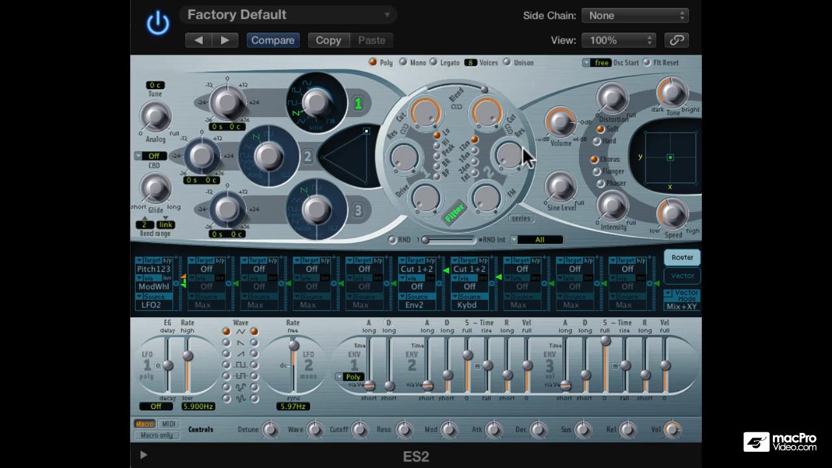Open Pitch123 target dropdown in router
The height and width of the screenshot is (468, 832).
[x=154, y=269]
